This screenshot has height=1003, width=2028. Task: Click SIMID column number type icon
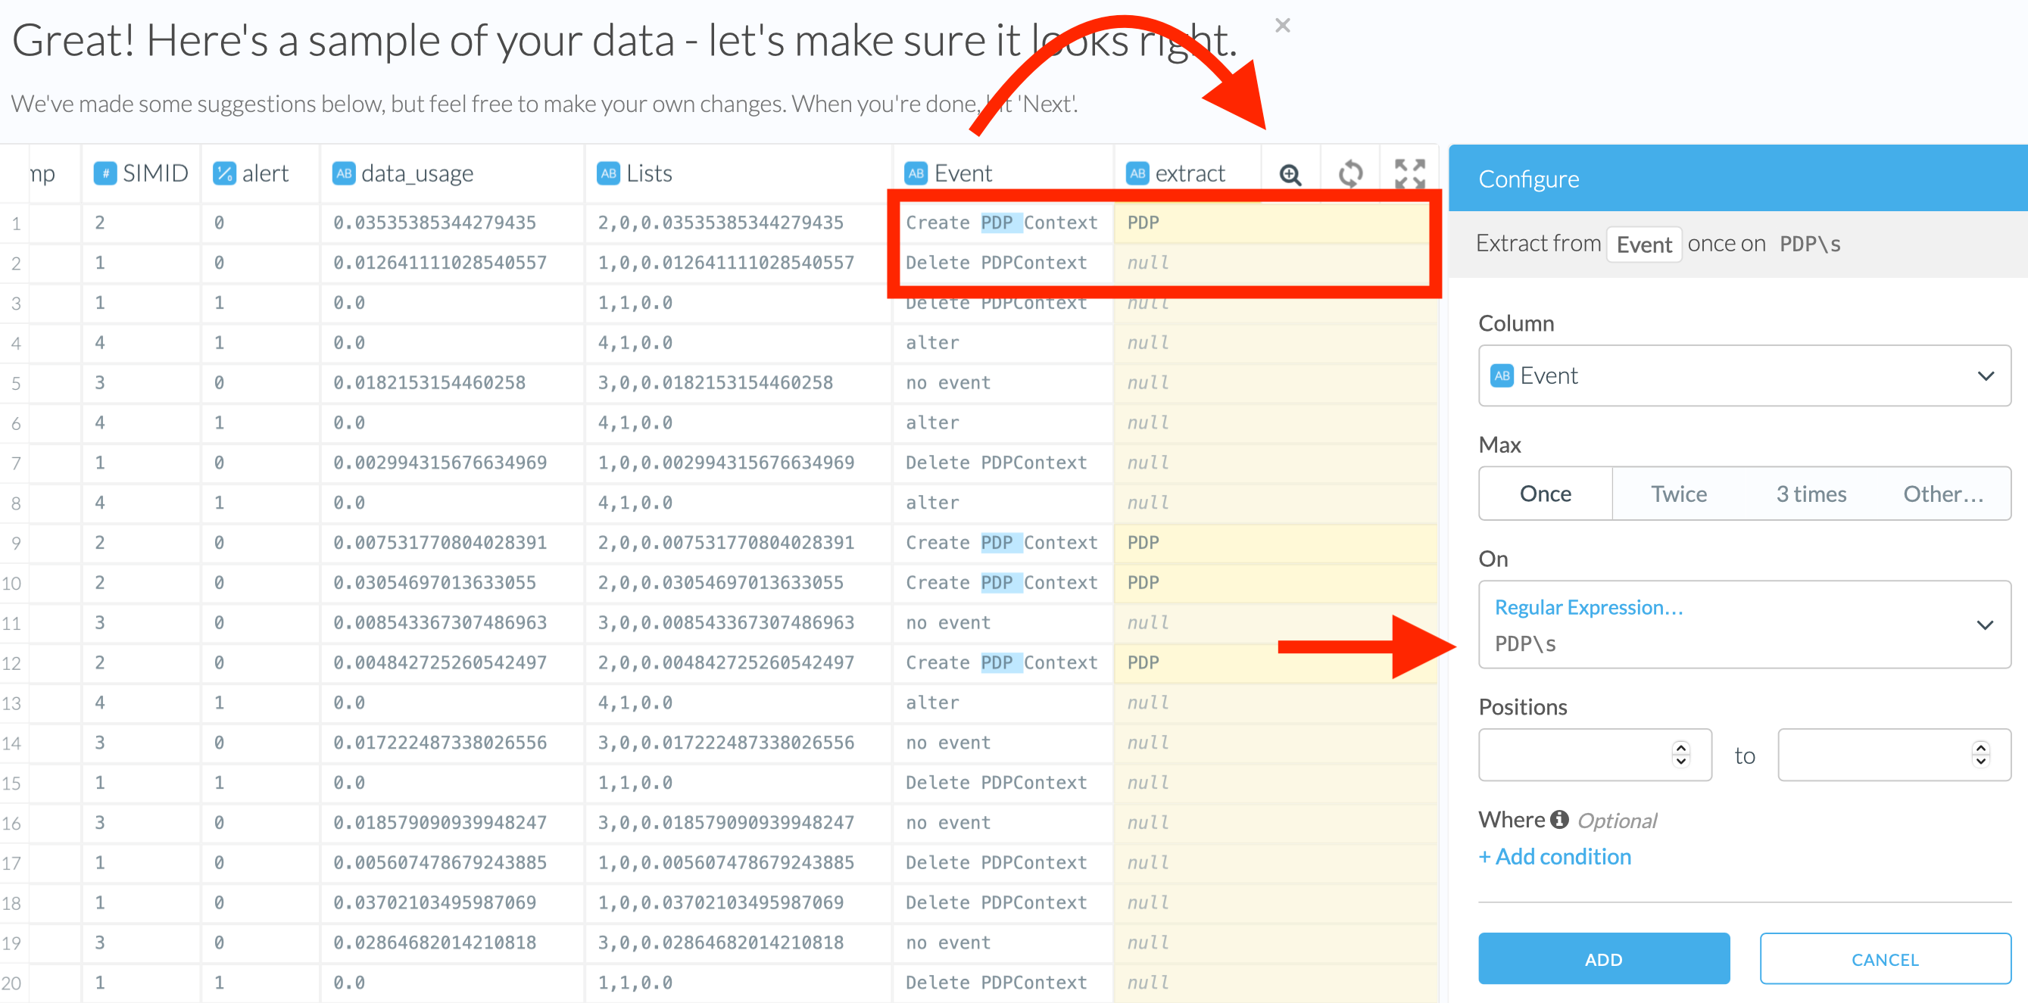(x=105, y=173)
